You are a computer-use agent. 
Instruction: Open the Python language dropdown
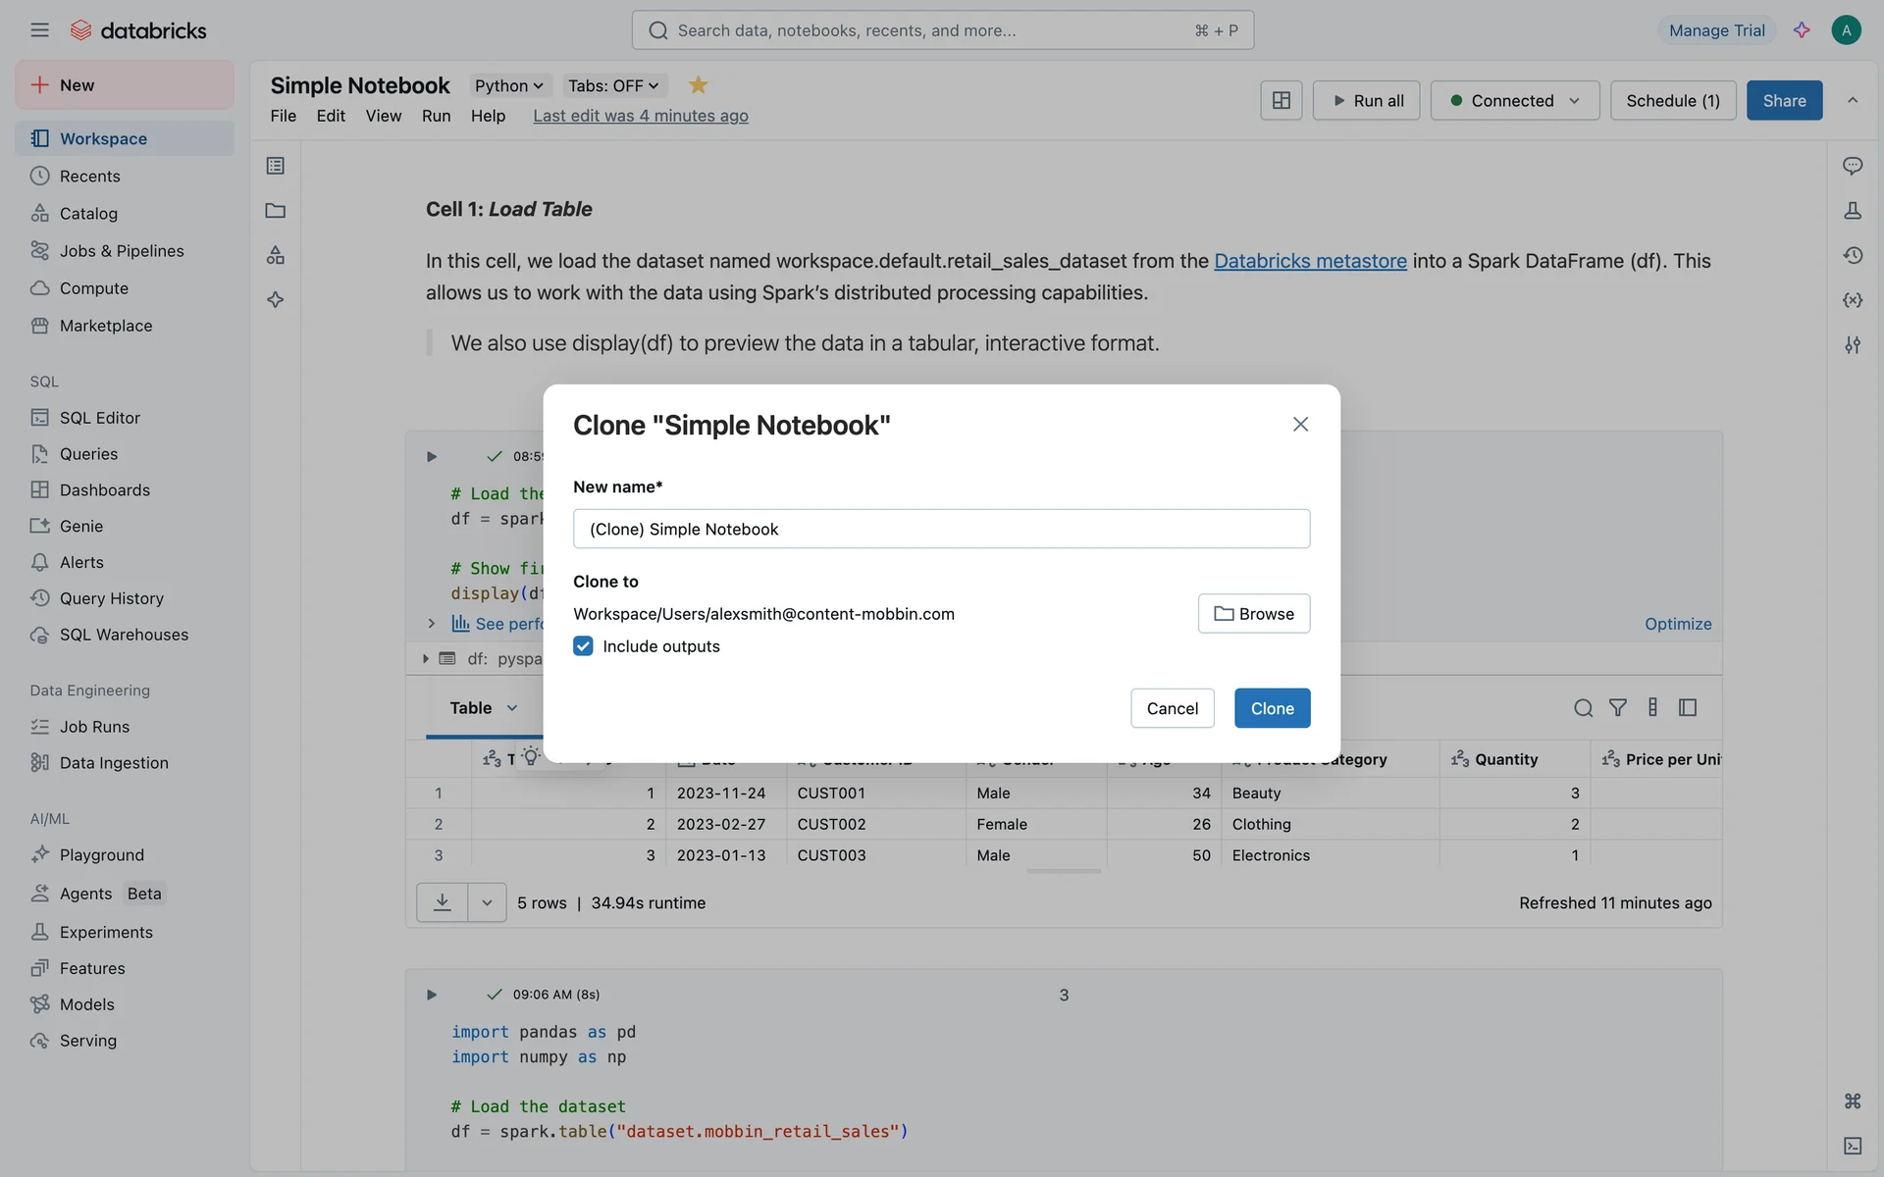pos(508,85)
